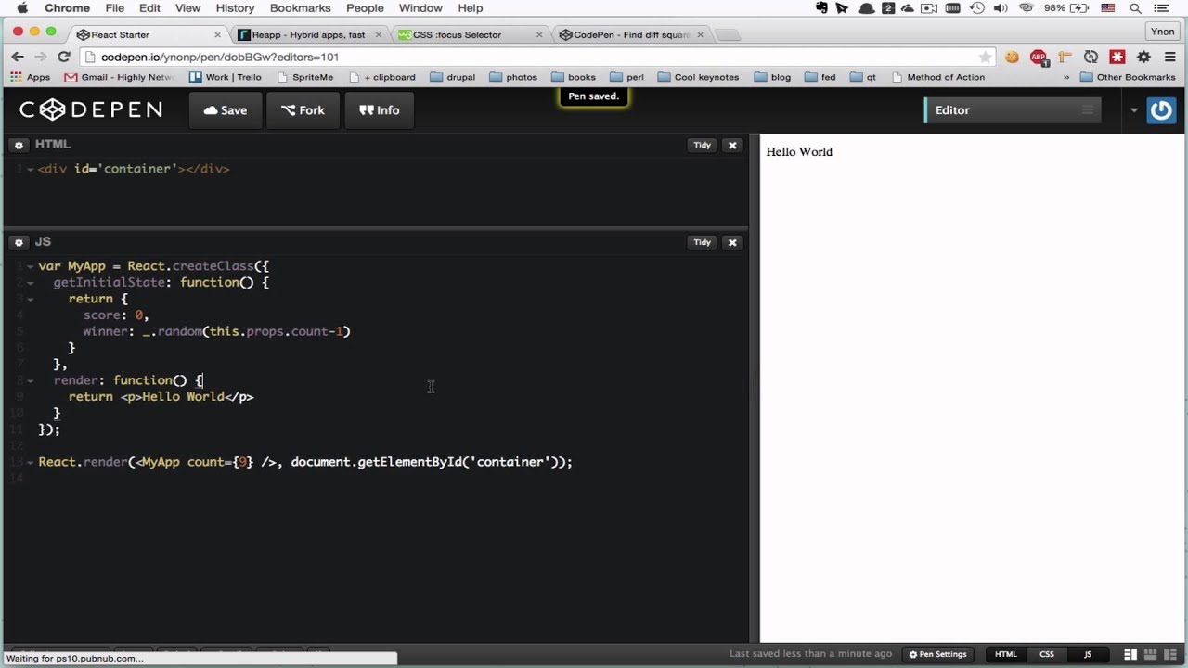This screenshot has height=668, width=1188.
Task: Open the Adblock Plus extension
Action: pyautogui.click(x=1039, y=58)
